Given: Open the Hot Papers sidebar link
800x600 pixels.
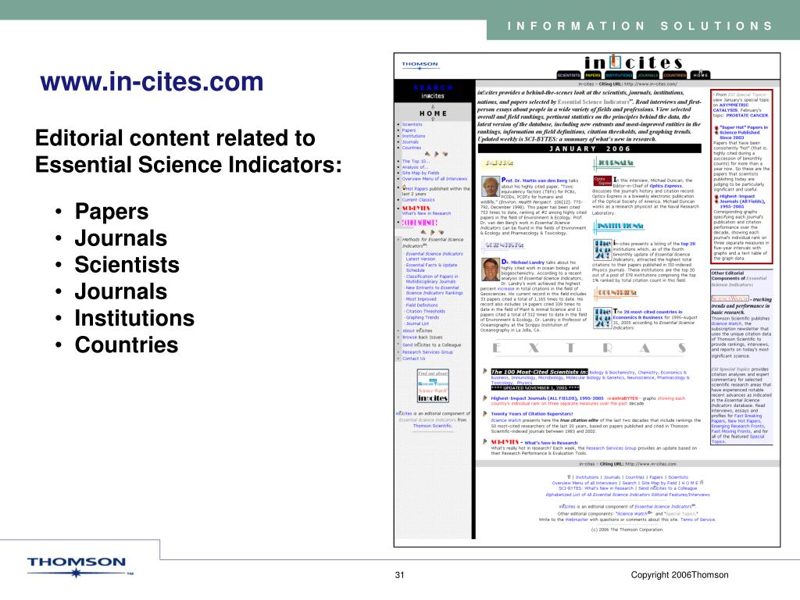Looking at the screenshot, I should click(417, 189).
